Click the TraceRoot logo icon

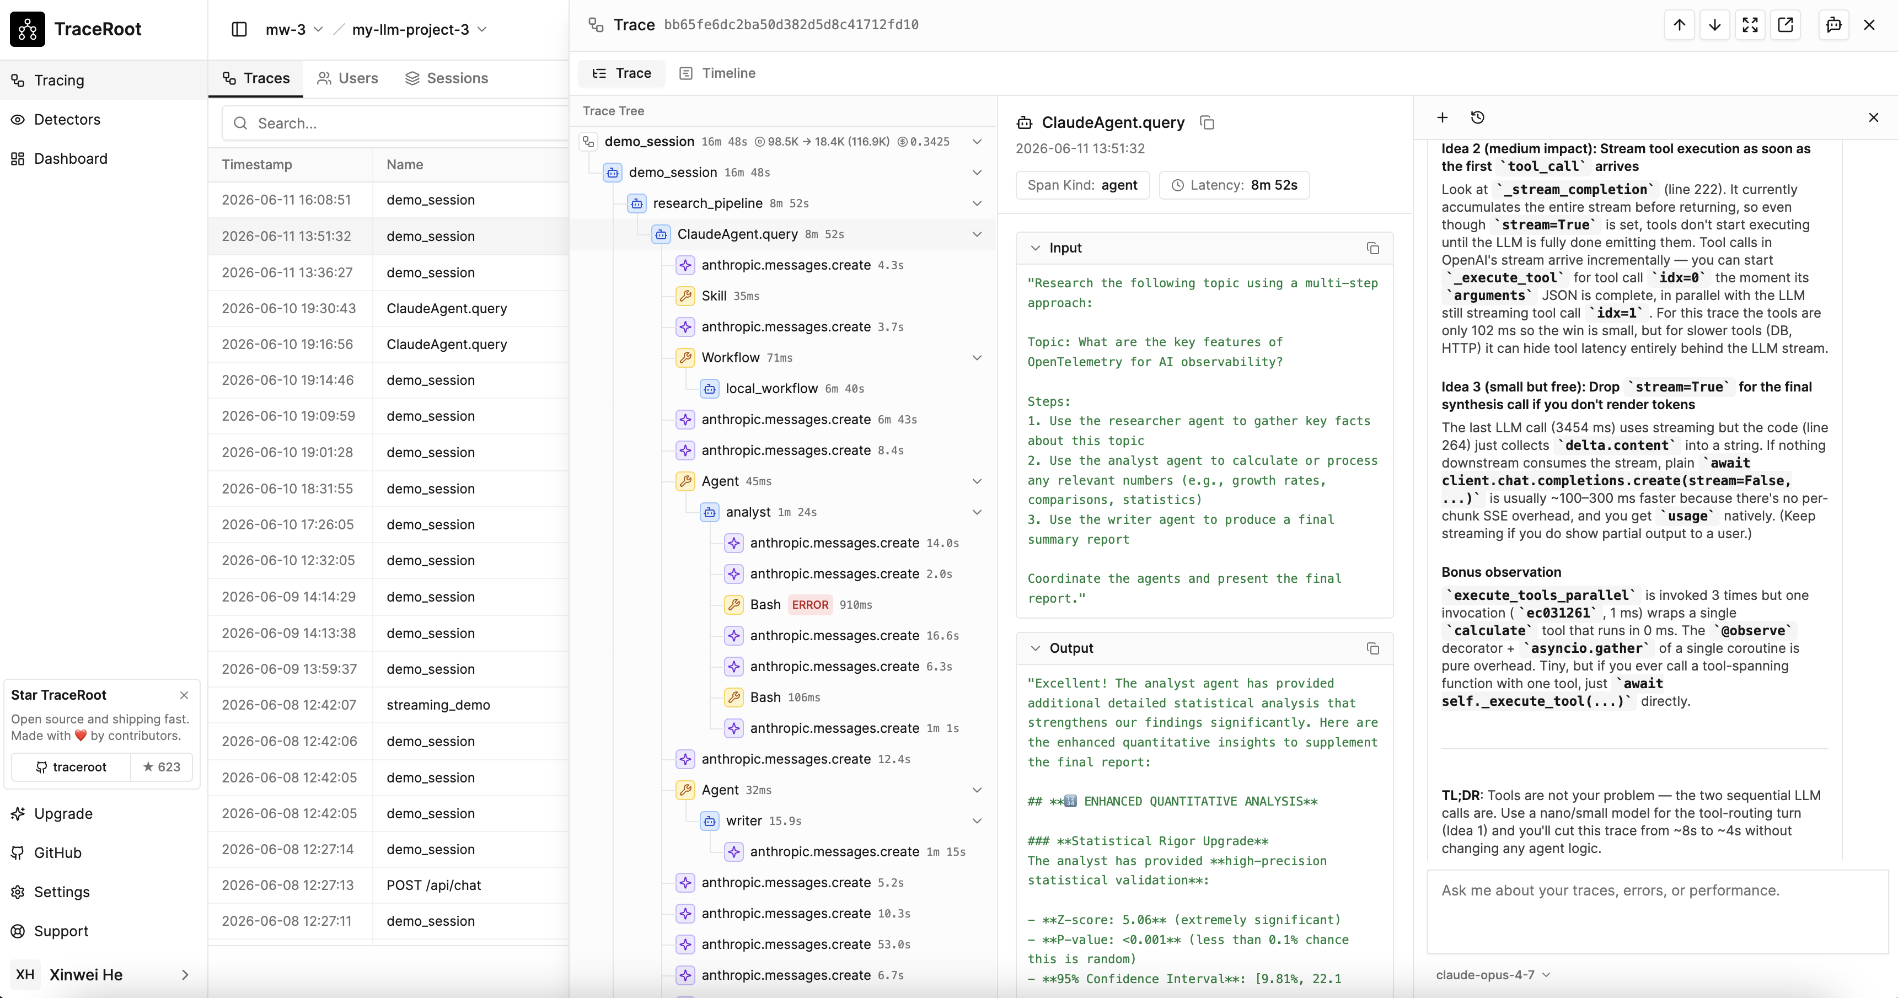click(27, 29)
